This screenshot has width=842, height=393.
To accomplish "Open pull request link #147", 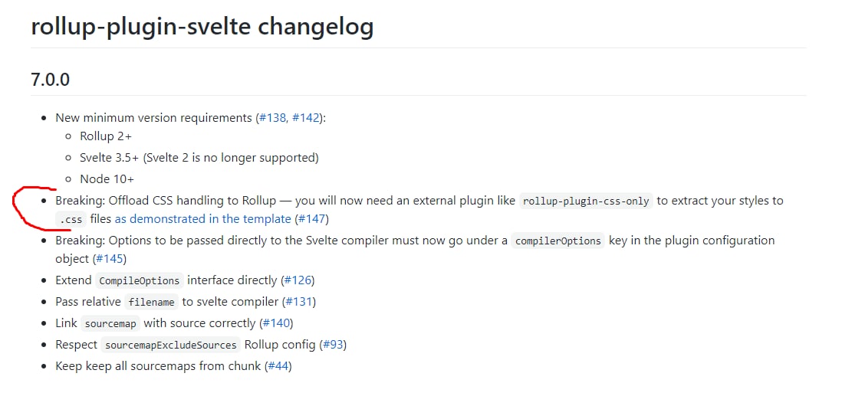I will (311, 219).
